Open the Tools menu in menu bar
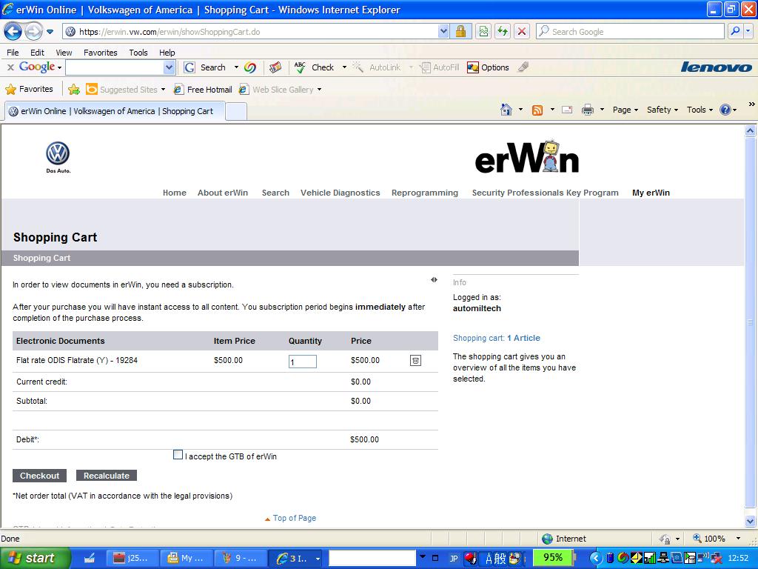This screenshot has width=758, height=569. pyautogui.click(x=138, y=53)
